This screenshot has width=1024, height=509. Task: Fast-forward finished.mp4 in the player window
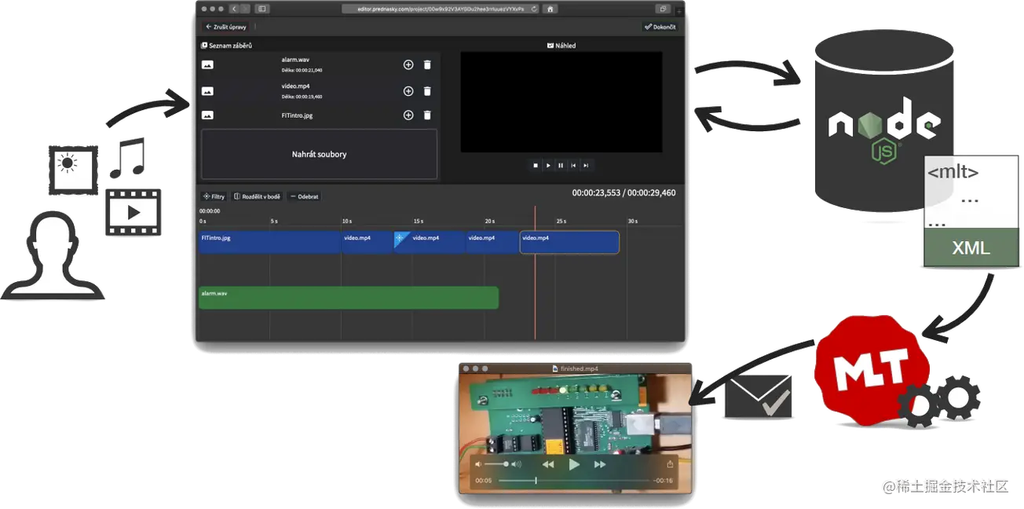coord(600,464)
